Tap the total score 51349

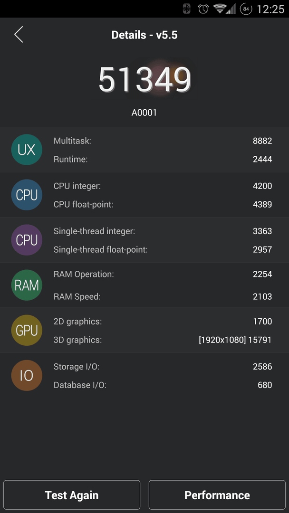click(x=144, y=79)
